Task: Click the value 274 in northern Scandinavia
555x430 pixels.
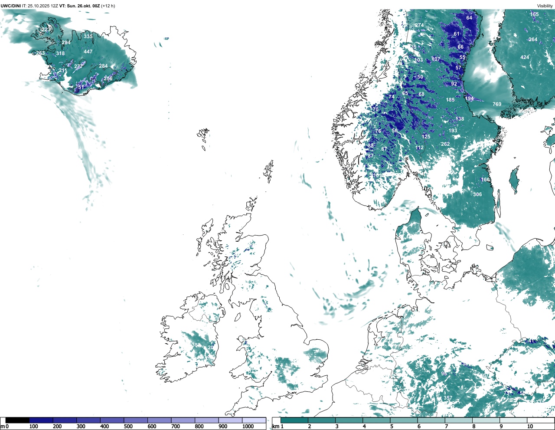Action: coord(419,25)
